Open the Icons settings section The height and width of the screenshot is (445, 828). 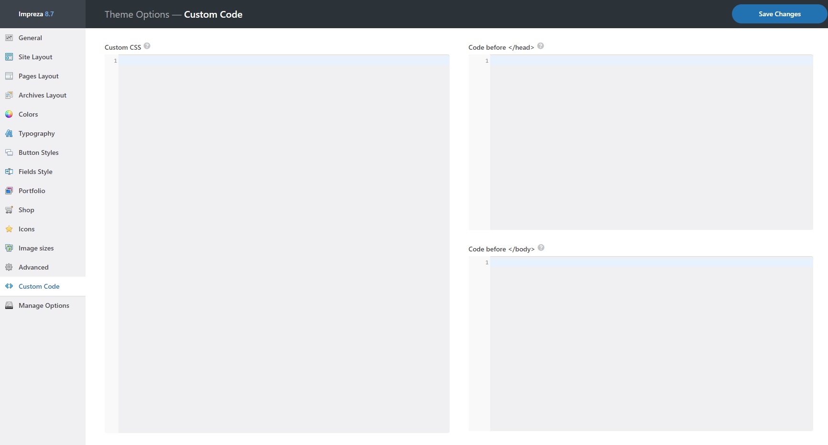point(43,229)
